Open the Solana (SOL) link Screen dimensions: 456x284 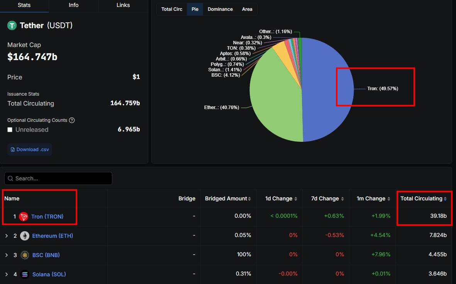click(49, 274)
